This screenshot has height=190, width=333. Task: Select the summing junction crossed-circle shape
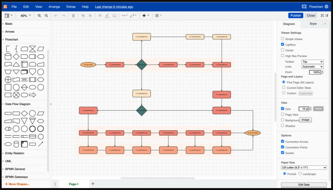point(16,95)
